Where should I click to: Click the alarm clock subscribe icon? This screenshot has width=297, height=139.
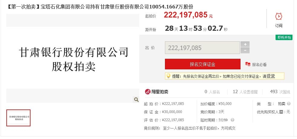tap(279, 16)
